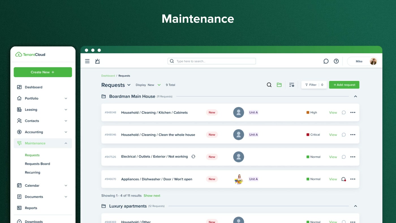View the Electrical Outlets request
Viewport: 396px width, 223px height.
click(333, 157)
